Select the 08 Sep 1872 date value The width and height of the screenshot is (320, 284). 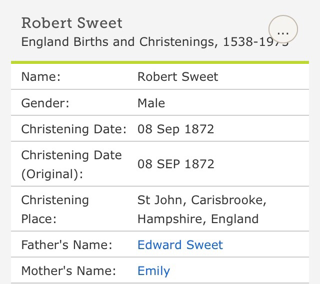(175, 129)
